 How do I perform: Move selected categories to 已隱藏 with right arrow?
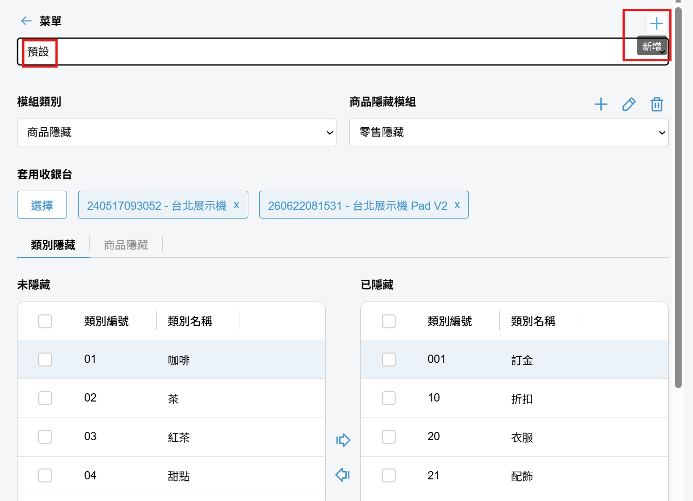coord(343,440)
